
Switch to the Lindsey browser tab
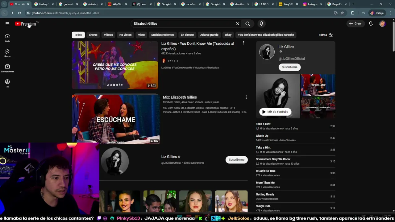point(44,4)
